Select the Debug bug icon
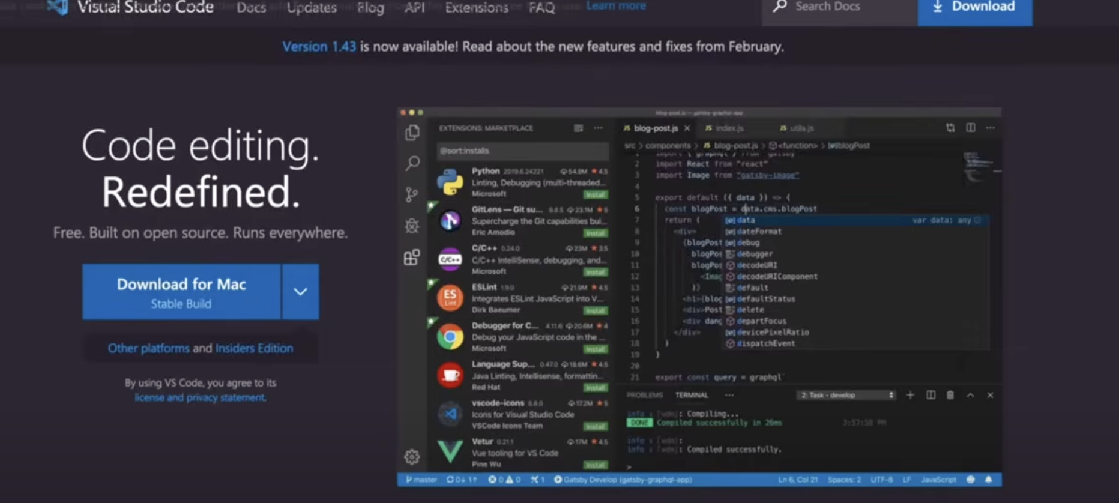This screenshot has height=503, width=1119. tap(412, 226)
